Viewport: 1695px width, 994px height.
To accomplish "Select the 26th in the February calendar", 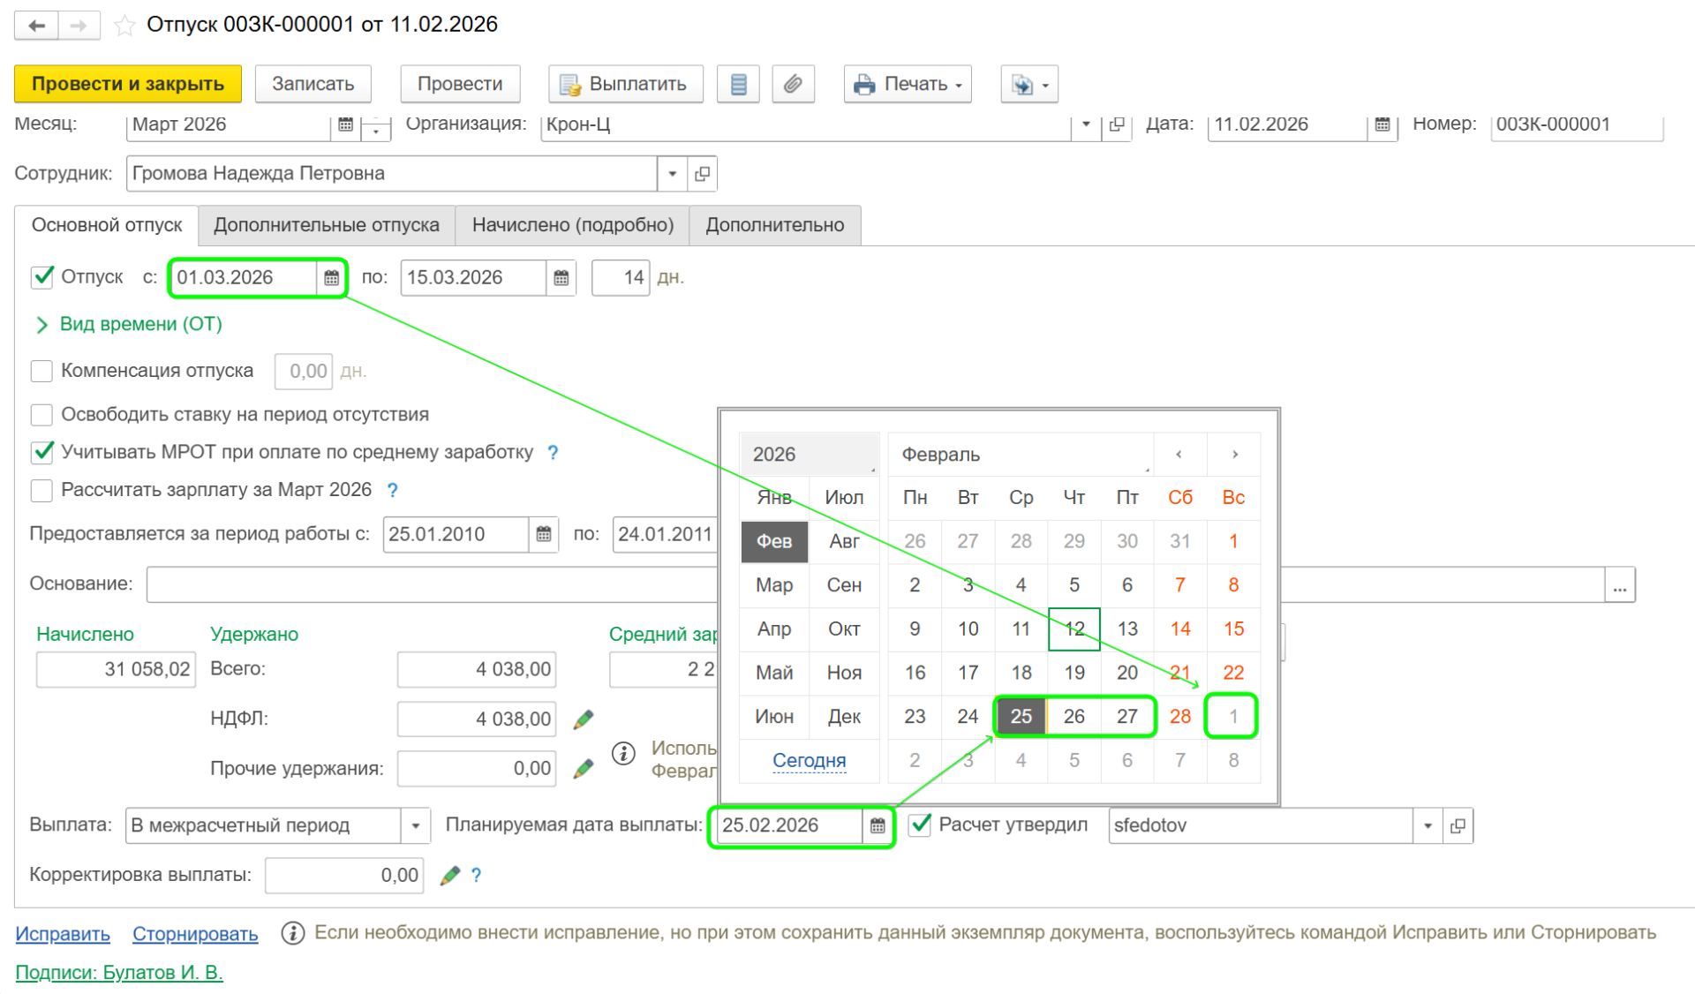I will click(1073, 716).
